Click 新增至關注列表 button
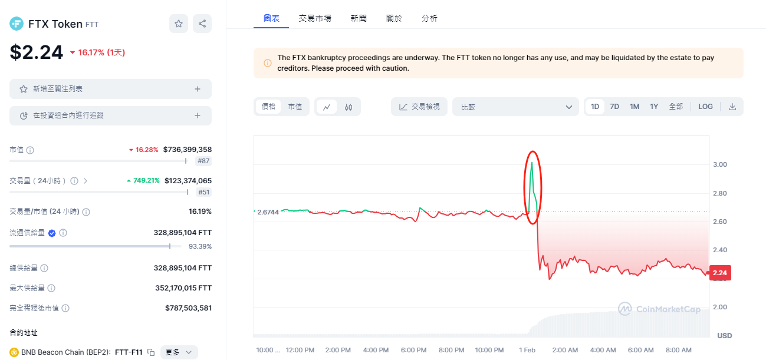Viewport: 766px width, 360px height. [x=110, y=89]
